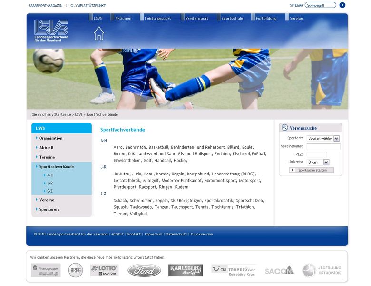Start search with Sportsuche starten button
Viewport: 371px width, 286px height.
pyautogui.click(x=312, y=170)
